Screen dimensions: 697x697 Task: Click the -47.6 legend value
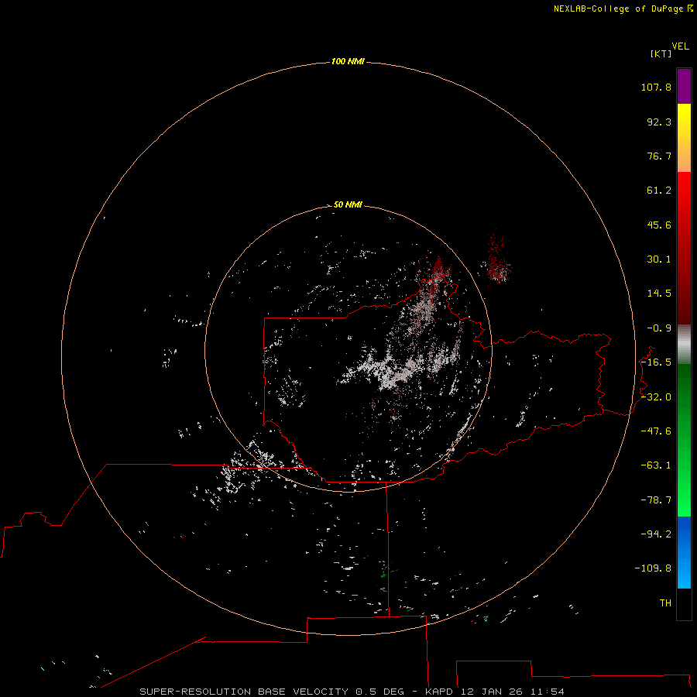tap(656, 431)
